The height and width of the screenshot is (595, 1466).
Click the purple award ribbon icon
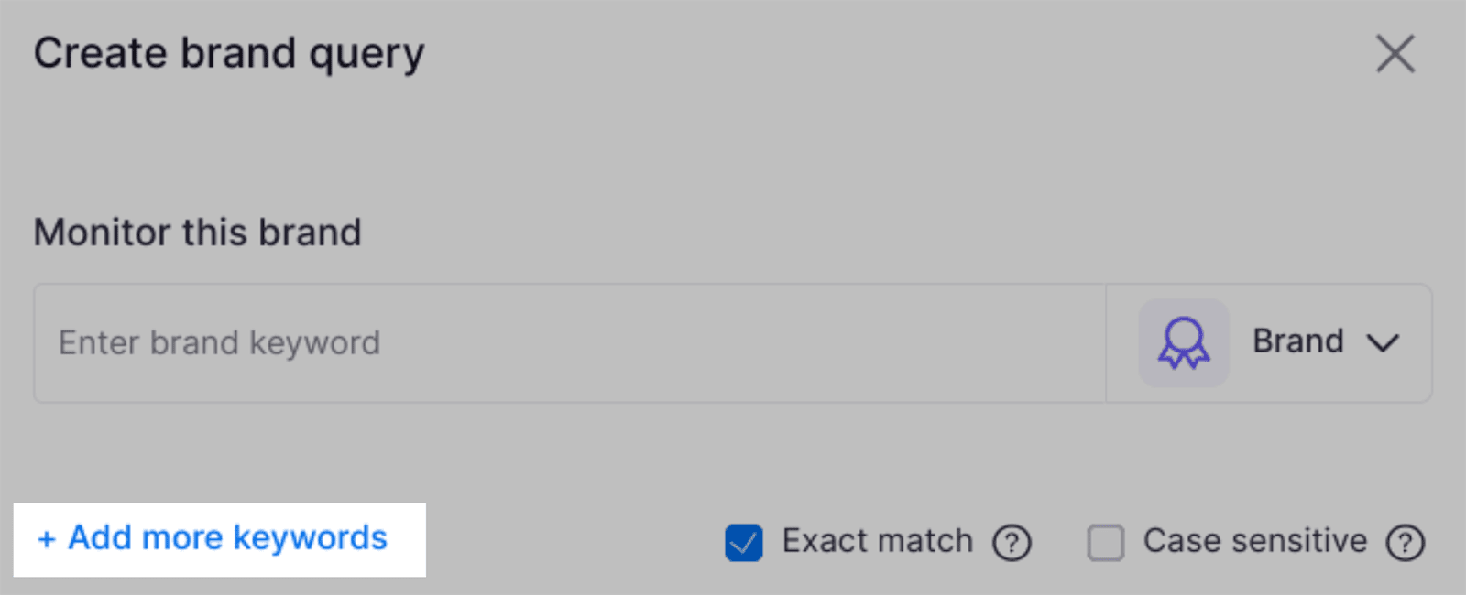tap(1183, 342)
